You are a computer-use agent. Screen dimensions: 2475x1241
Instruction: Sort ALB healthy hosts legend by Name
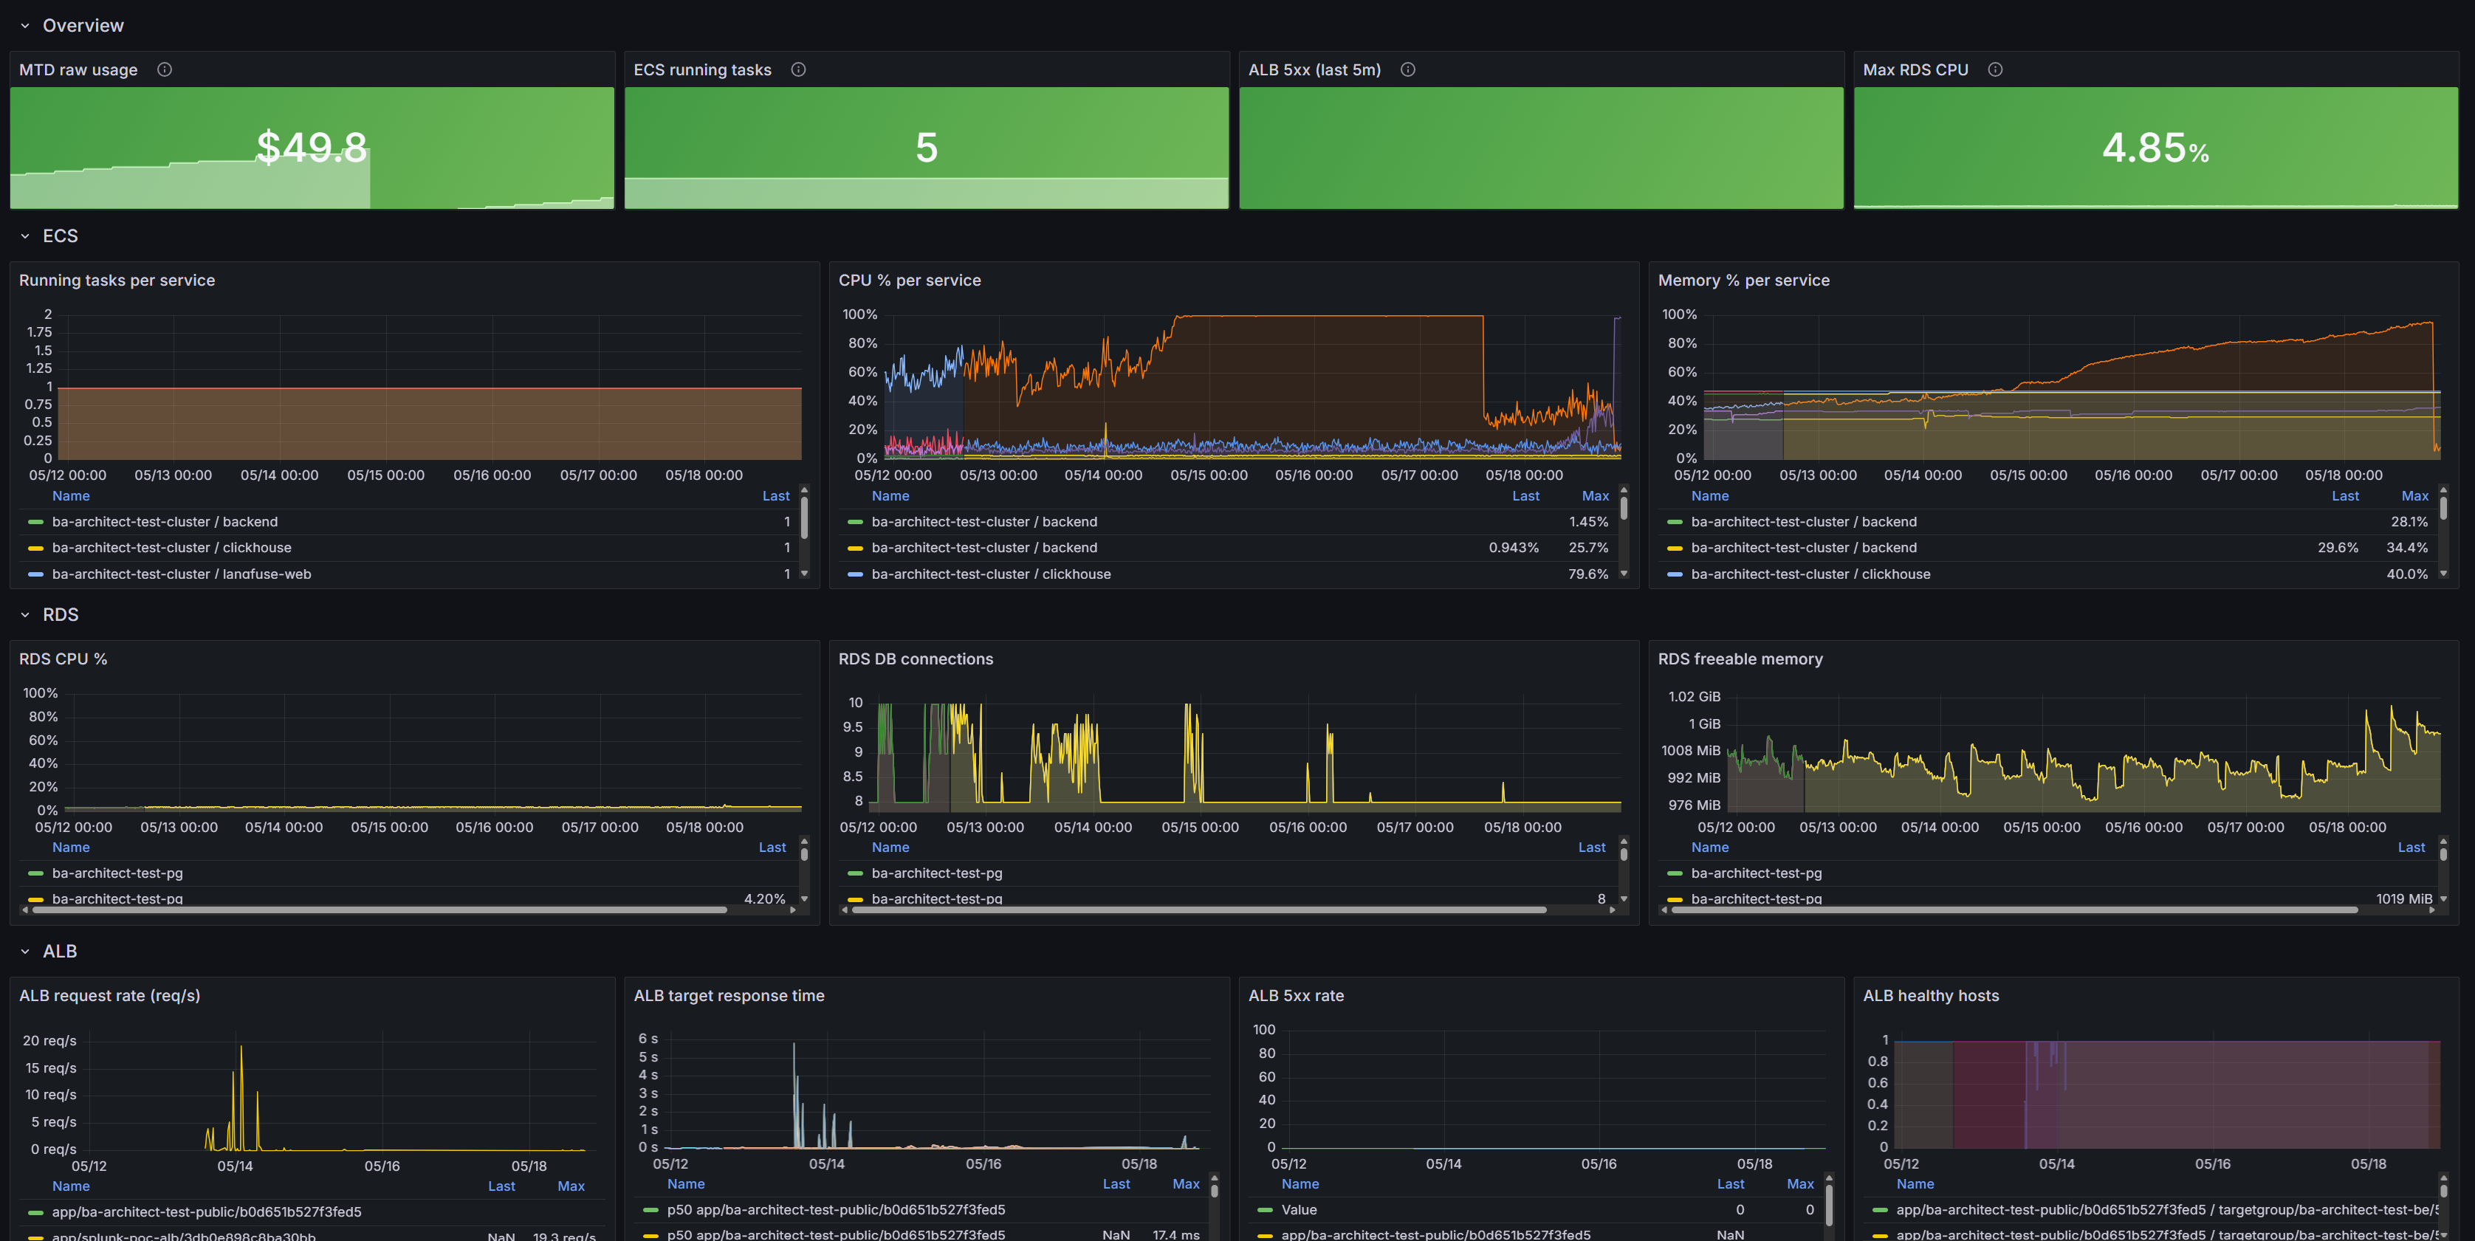click(x=1915, y=1184)
